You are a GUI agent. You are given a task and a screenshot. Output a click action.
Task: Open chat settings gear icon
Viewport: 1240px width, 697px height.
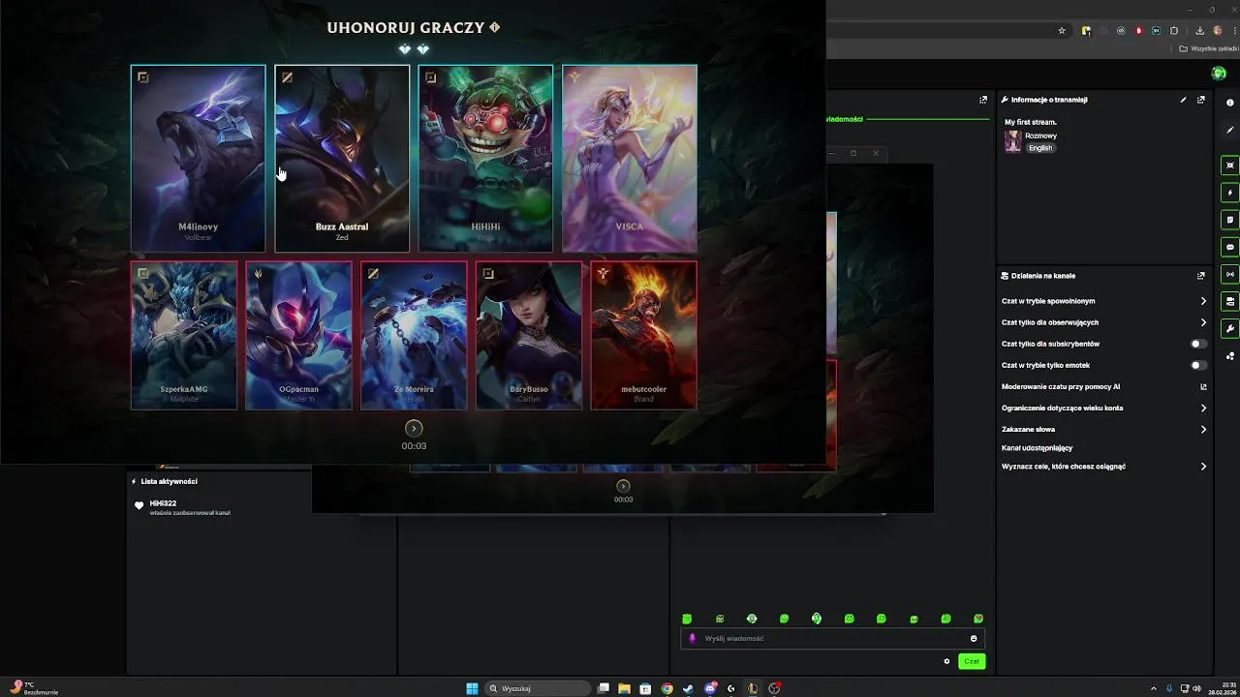[946, 661]
